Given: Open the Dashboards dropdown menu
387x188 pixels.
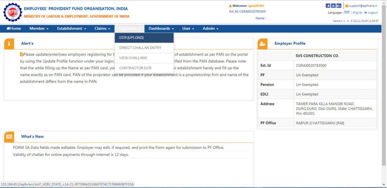Looking at the screenshot, I should pyautogui.click(x=161, y=29).
